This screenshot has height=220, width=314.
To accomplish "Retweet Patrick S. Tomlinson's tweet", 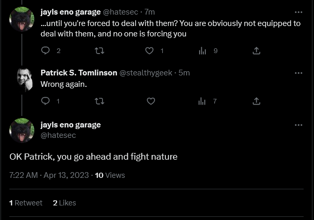I will pyautogui.click(x=97, y=101).
